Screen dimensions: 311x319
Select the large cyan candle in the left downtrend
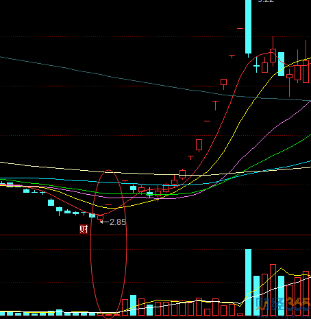[x=51, y=202]
